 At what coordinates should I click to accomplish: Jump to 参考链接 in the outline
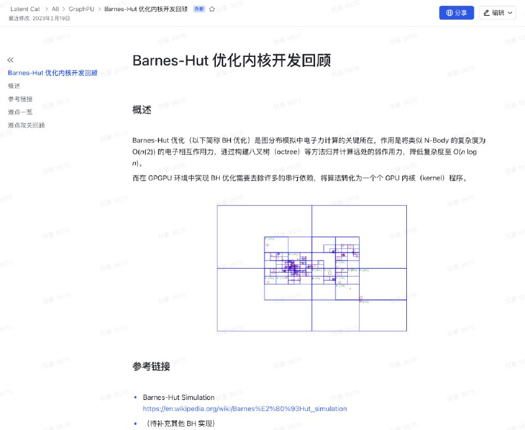click(x=20, y=99)
